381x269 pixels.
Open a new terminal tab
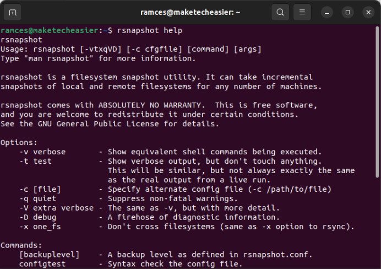click(13, 12)
